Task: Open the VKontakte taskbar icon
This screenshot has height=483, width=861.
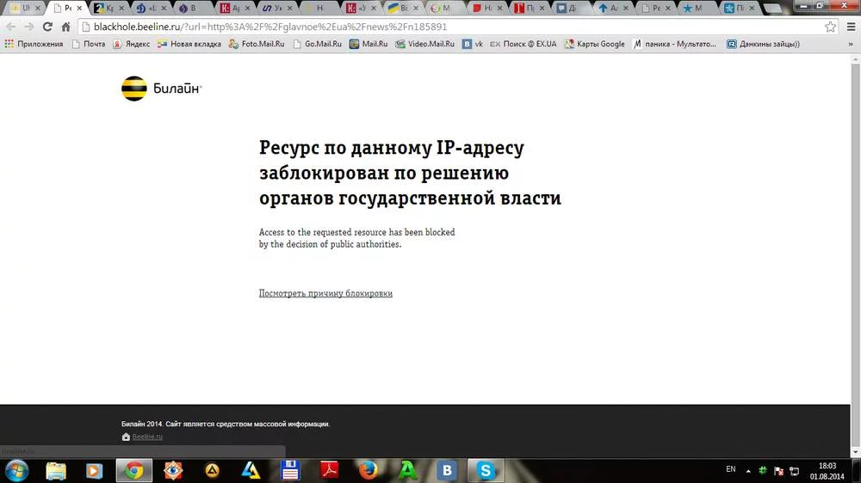Action: pyautogui.click(x=447, y=471)
